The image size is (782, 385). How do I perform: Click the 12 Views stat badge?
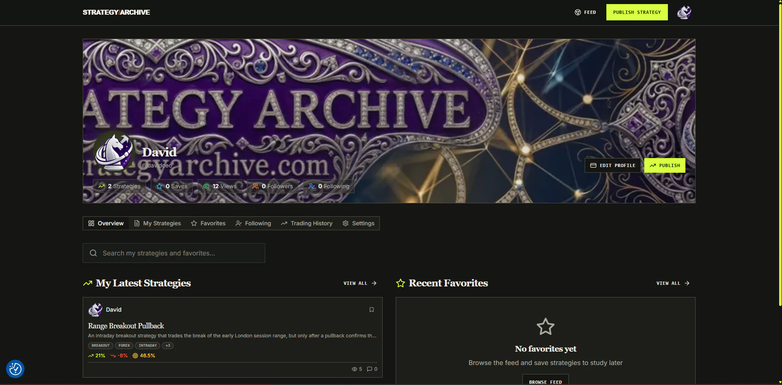pos(220,186)
